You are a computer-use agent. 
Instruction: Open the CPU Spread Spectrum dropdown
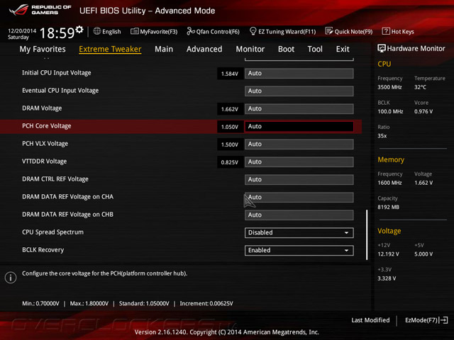click(299, 233)
